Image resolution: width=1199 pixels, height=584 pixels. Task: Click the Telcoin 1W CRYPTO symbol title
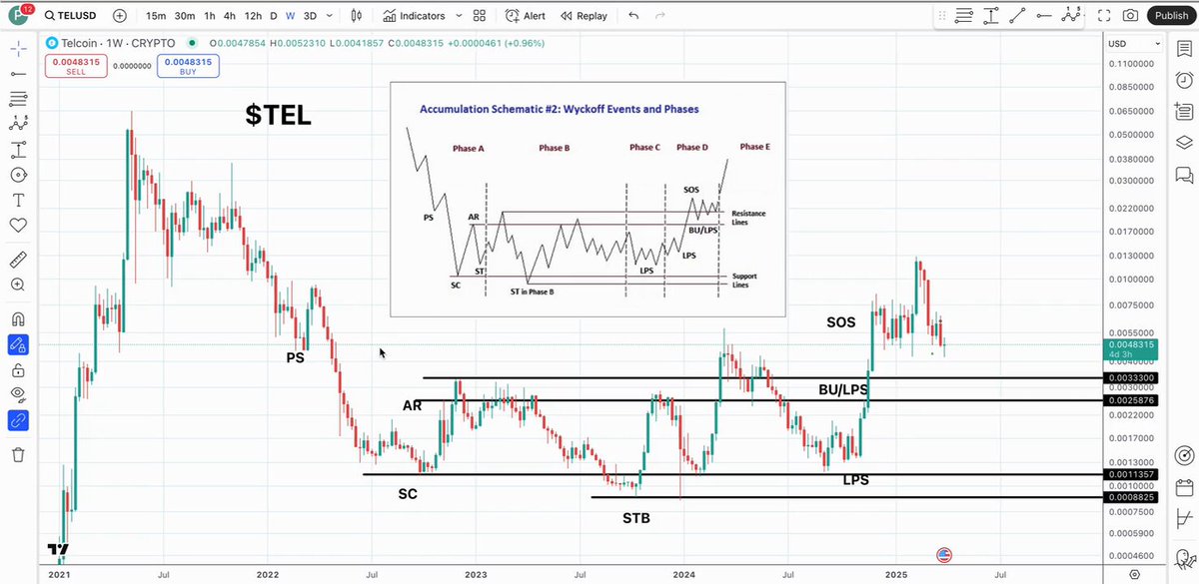[x=119, y=44]
